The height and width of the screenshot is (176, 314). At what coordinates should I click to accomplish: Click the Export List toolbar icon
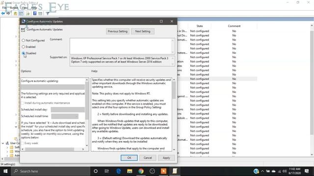pyautogui.click(x=27, y=13)
